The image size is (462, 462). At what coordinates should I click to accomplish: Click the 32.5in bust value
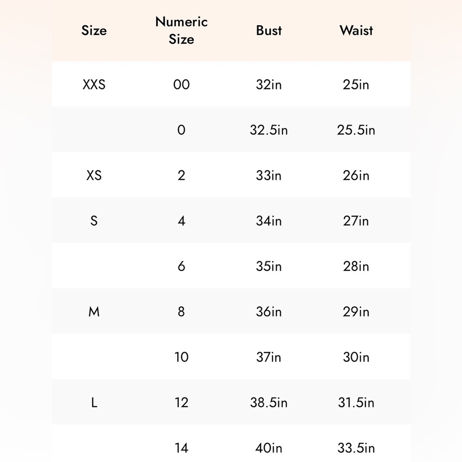[x=269, y=130]
